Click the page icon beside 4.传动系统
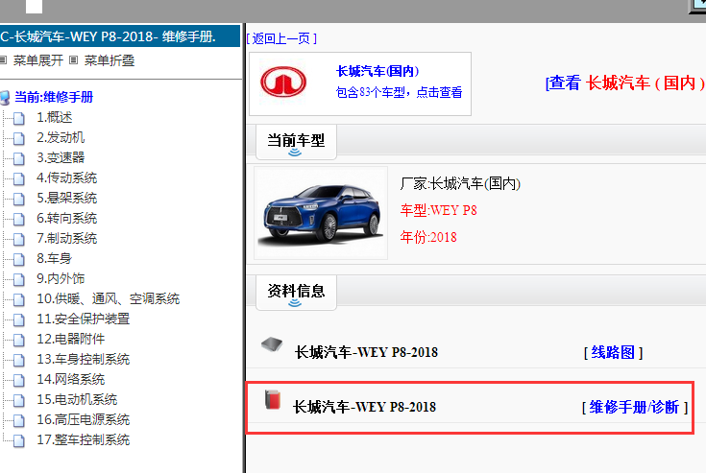 point(19,178)
